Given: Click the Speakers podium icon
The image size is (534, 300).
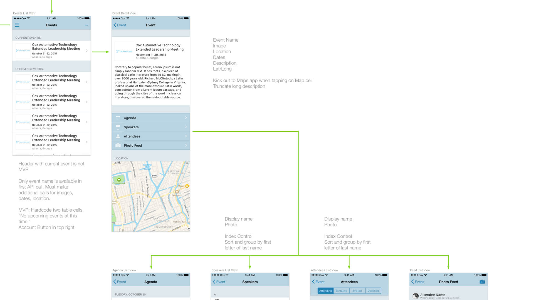Looking at the screenshot, I should [118, 127].
